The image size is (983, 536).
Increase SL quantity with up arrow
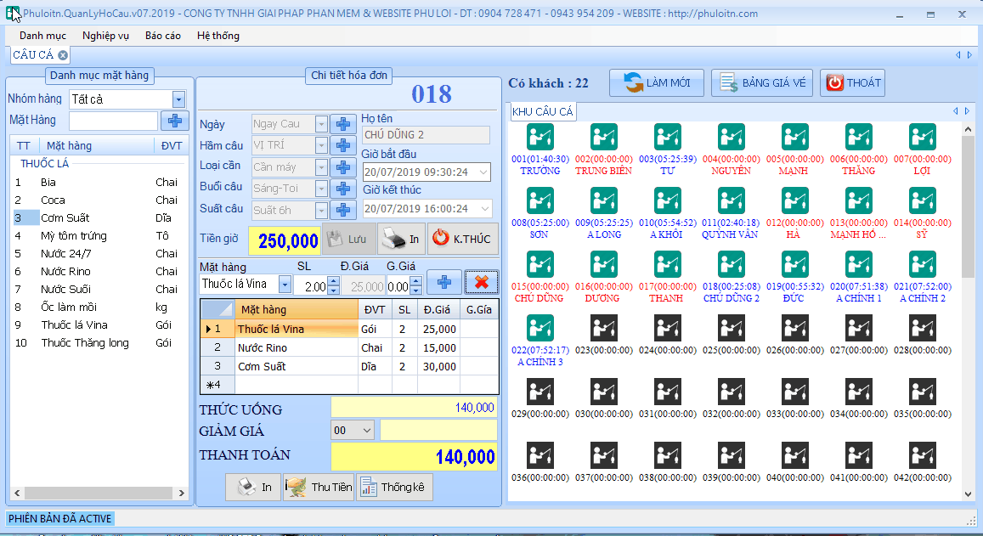(x=334, y=281)
